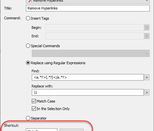Click the Replace with input field
The width and height of the screenshot is (154, 131).
click(88, 92)
